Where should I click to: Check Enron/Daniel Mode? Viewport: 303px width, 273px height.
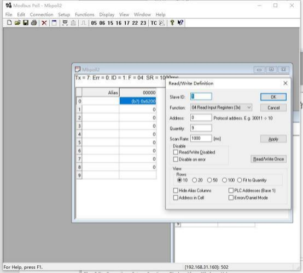[231, 198]
